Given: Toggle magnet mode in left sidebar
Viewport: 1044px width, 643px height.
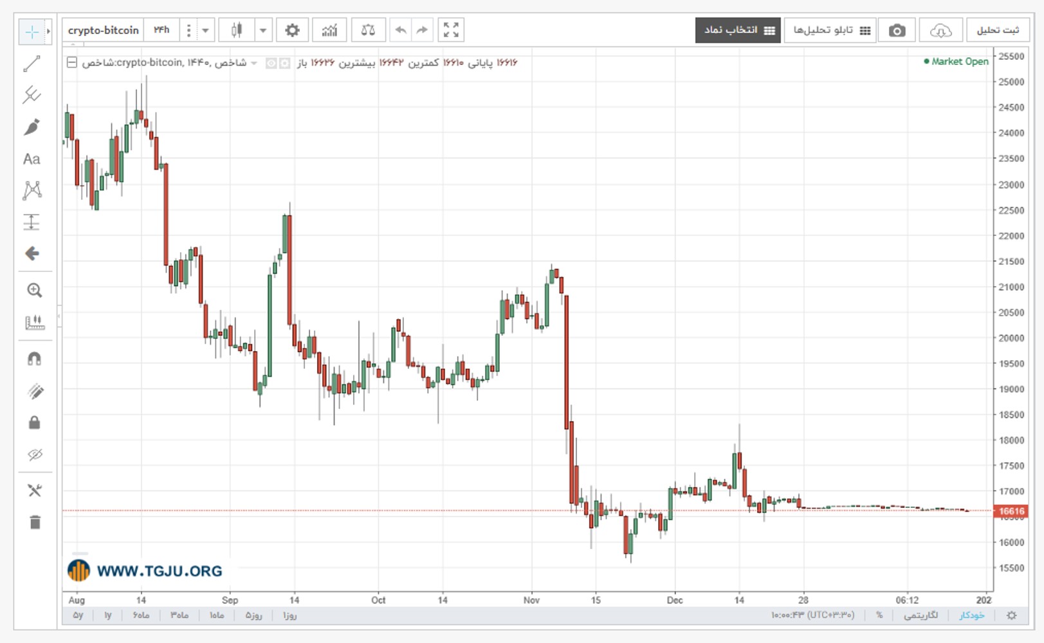Looking at the screenshot, I should [35, 359].
